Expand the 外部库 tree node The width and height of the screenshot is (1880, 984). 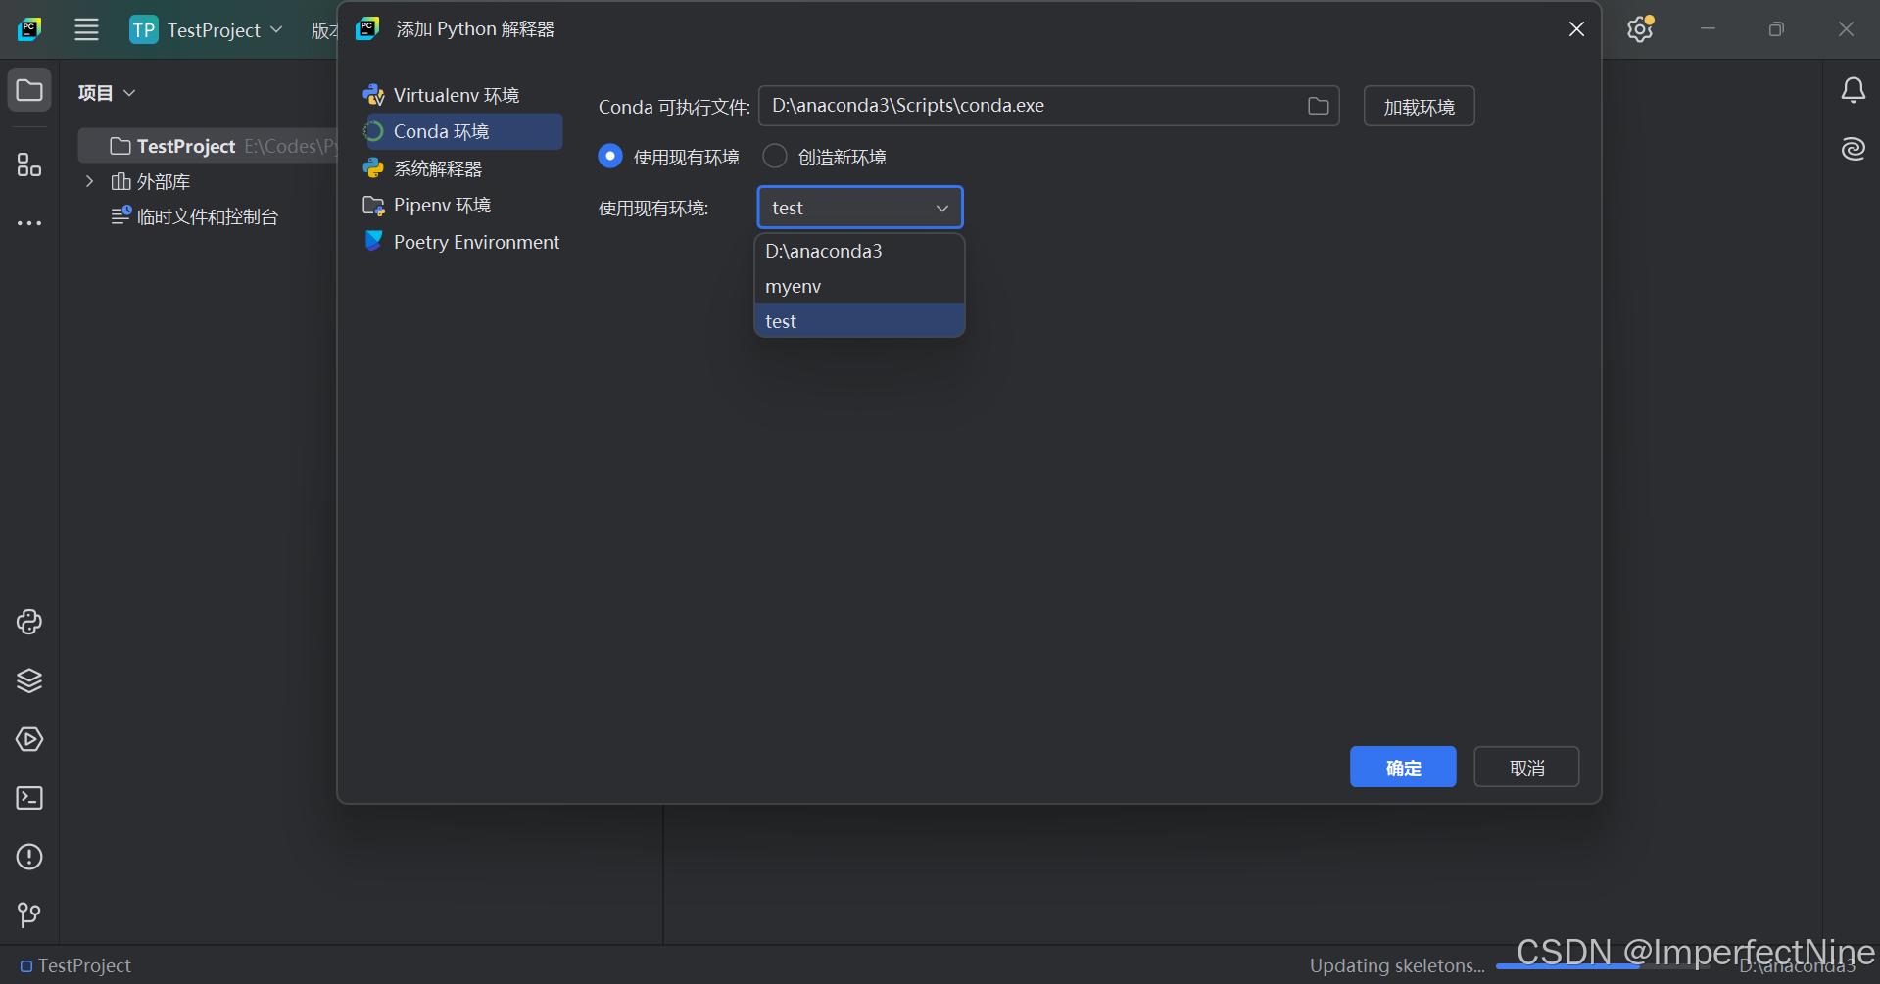click(x=89, y=181)
